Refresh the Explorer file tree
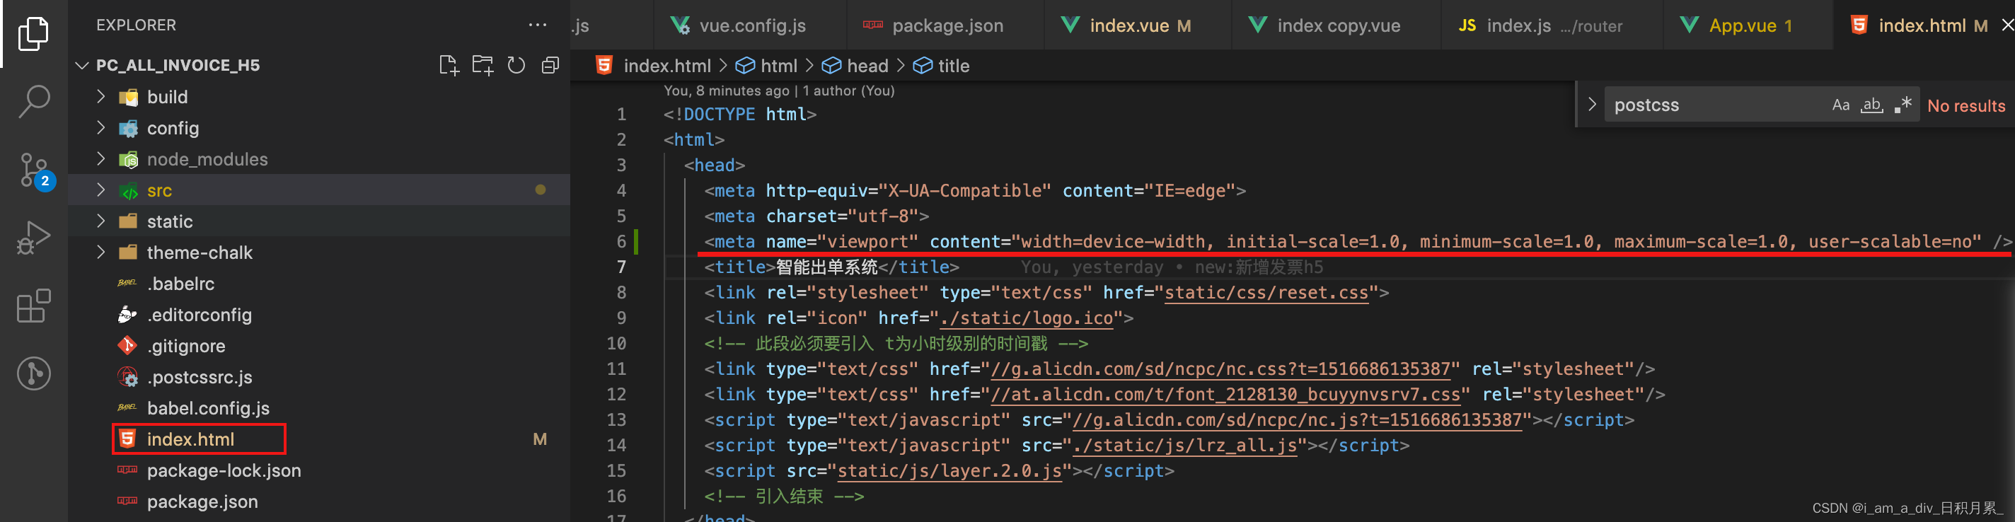 click(x=516, y=65)
